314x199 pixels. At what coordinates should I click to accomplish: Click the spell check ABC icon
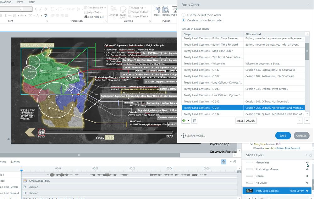(x=46, y=15)
